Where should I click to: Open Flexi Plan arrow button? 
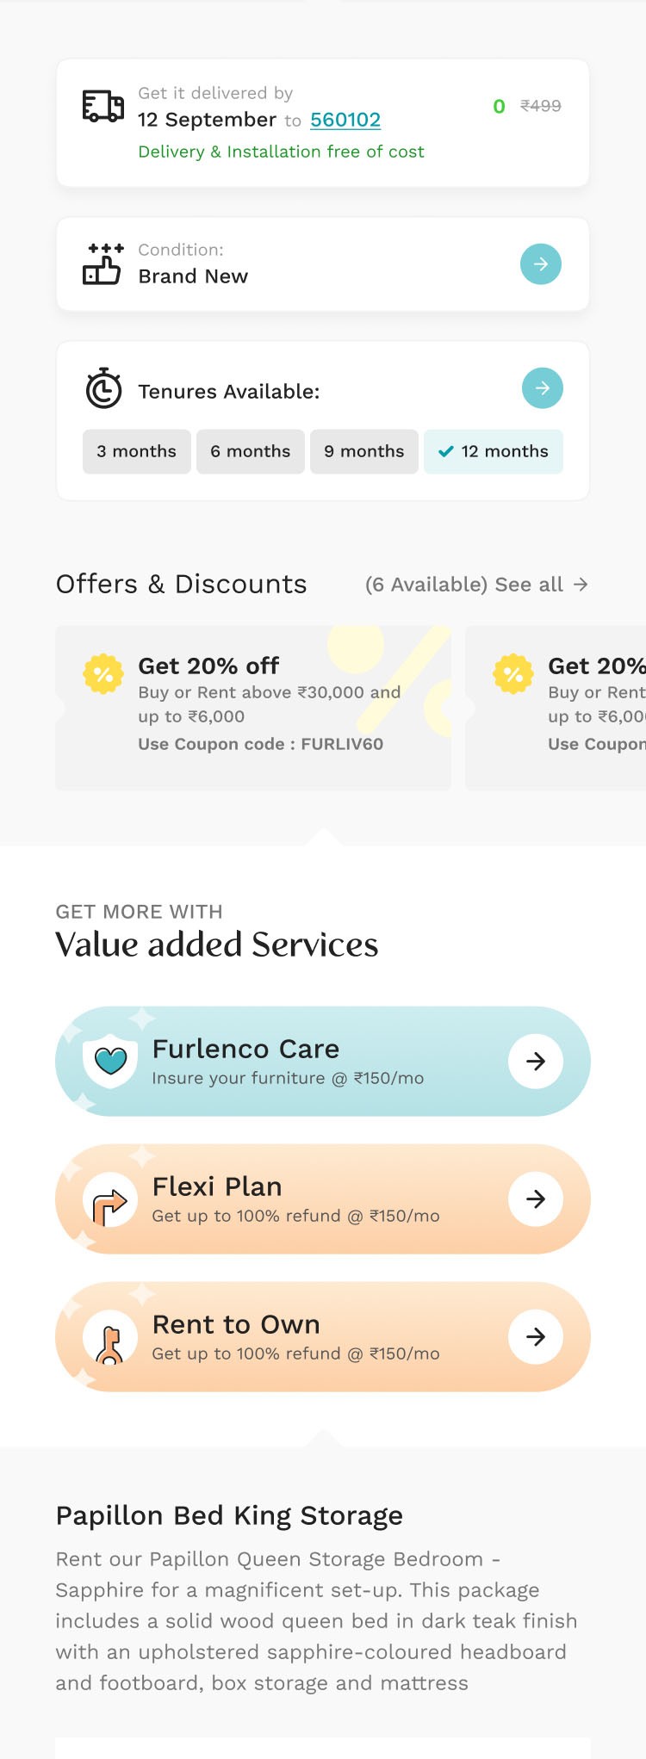(535, 1198)
